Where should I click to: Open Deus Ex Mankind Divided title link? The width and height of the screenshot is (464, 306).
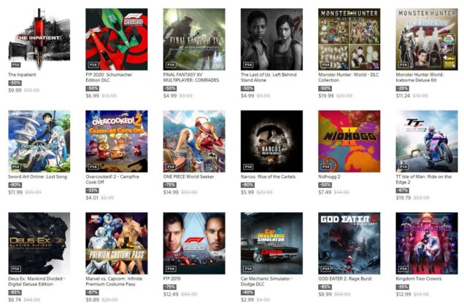[36, 281]
